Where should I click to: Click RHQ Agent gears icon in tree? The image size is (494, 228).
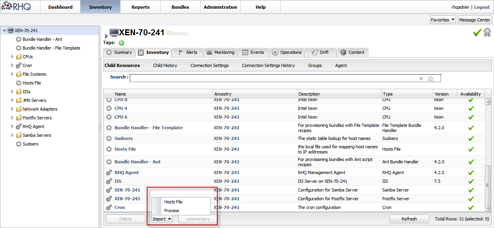pos(18,126)
